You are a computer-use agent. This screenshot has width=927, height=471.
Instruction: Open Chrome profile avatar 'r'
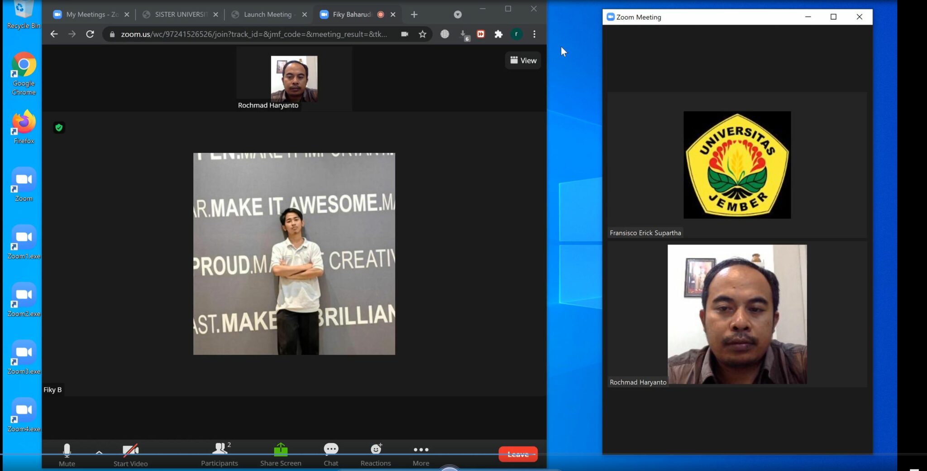coord(516,34)
